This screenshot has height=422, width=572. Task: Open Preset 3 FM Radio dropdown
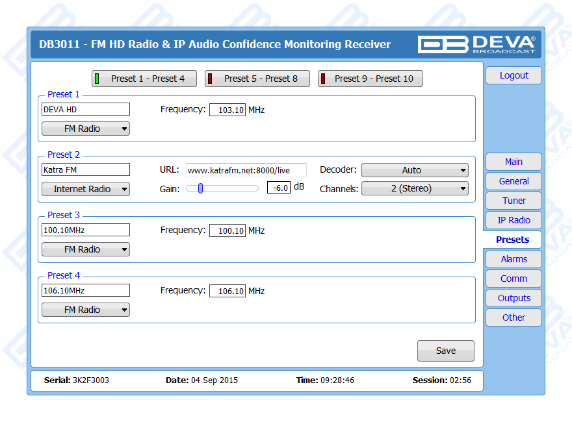click(x=86, y=249)
